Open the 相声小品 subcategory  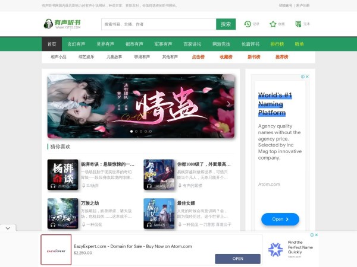59,57
